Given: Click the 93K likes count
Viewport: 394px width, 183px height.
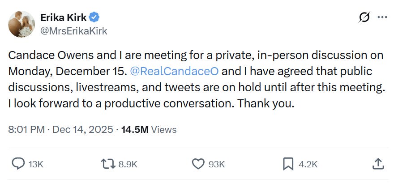Looking at the screenshot, I should click(217, 164).
